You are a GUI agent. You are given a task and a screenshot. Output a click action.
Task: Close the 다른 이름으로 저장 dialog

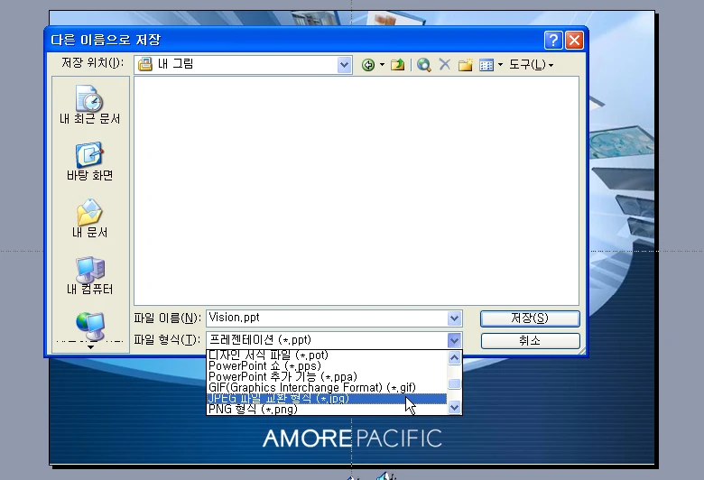click(574, 40)
